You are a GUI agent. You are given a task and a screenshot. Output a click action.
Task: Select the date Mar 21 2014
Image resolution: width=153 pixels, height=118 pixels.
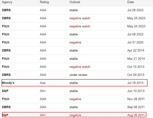136,59
